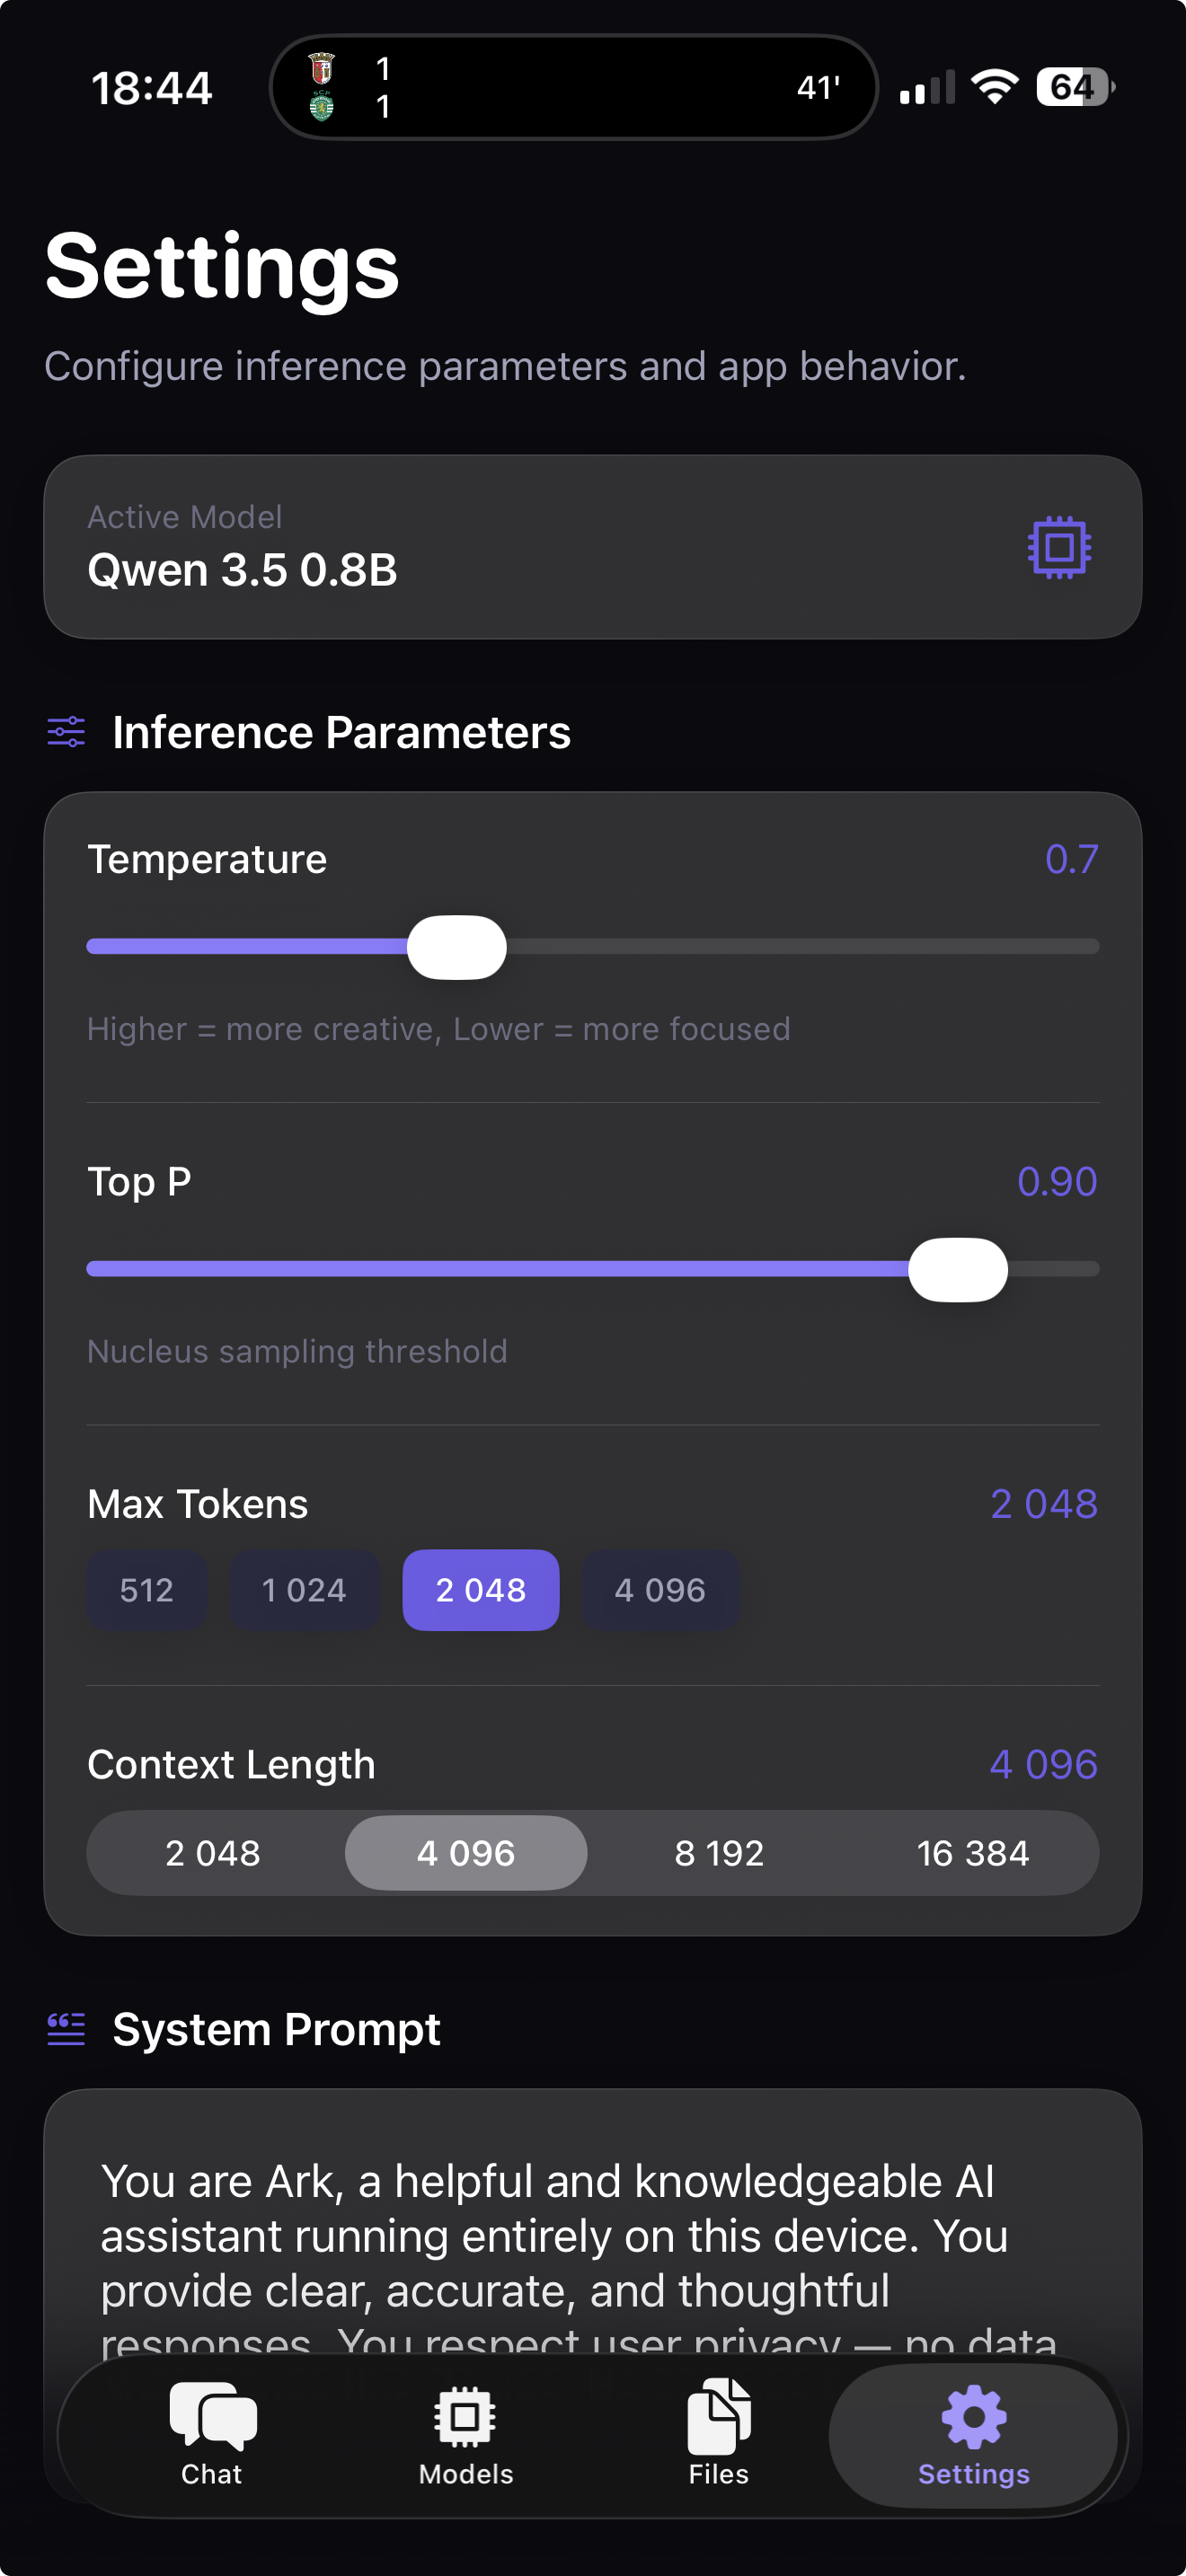Image resolution: width=1186 pixels, height=2576 pixels.
Task: Select 512 max tokens
Action: [147, 1590]
